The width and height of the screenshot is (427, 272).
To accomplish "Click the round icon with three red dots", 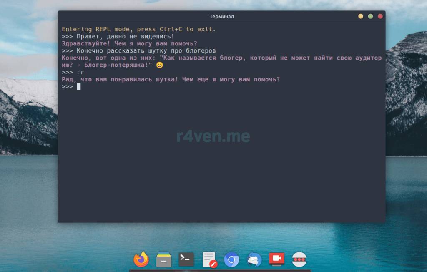I will (x=299, y=259).
